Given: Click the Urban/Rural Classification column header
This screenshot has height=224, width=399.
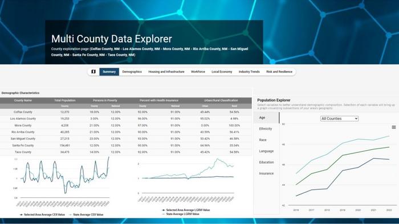Looking at the screenshot, I should coord(221,101).
